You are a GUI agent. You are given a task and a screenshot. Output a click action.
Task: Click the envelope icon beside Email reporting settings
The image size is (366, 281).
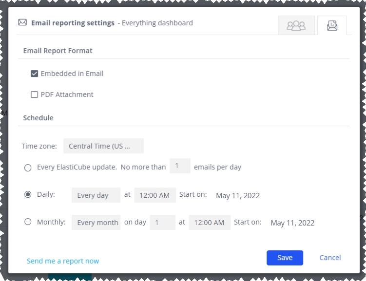coord(22,22)
